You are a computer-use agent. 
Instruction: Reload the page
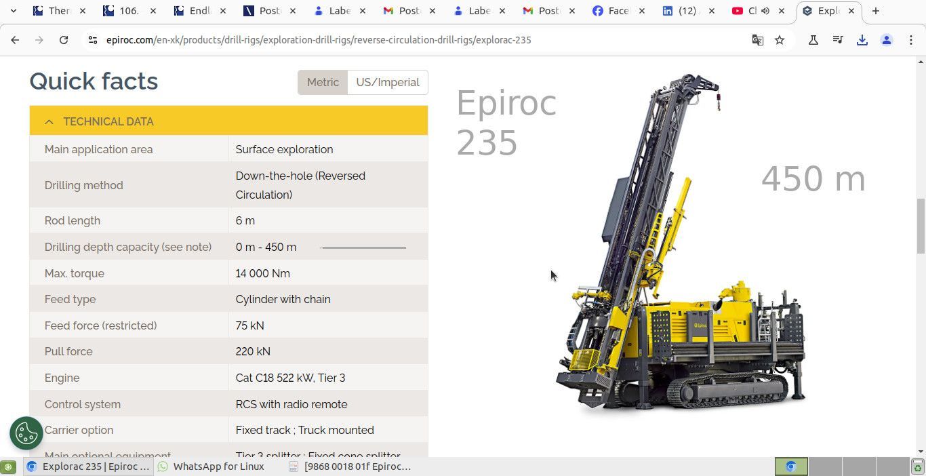(x=64, y=40)
